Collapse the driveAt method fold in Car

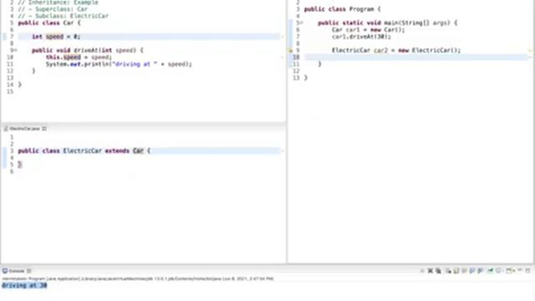click(x=15, y=50)
